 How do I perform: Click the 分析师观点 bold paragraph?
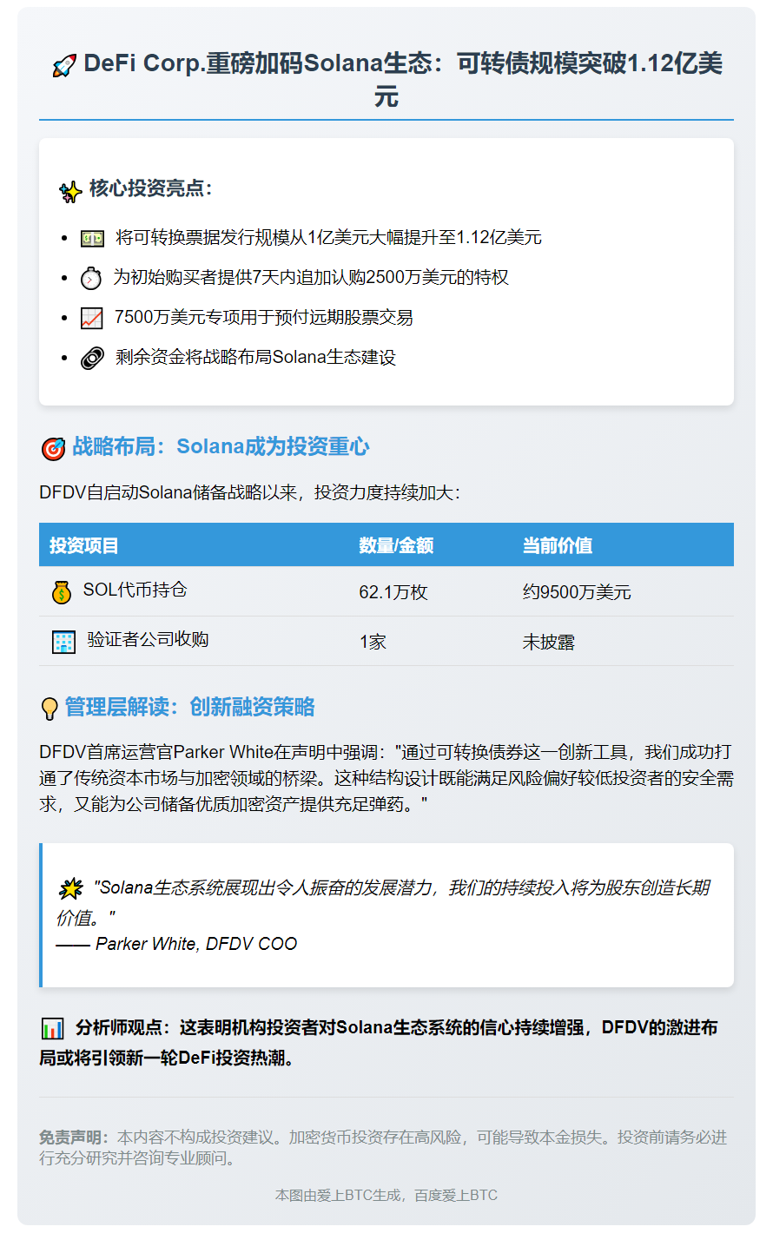(x=379, y=1043)
